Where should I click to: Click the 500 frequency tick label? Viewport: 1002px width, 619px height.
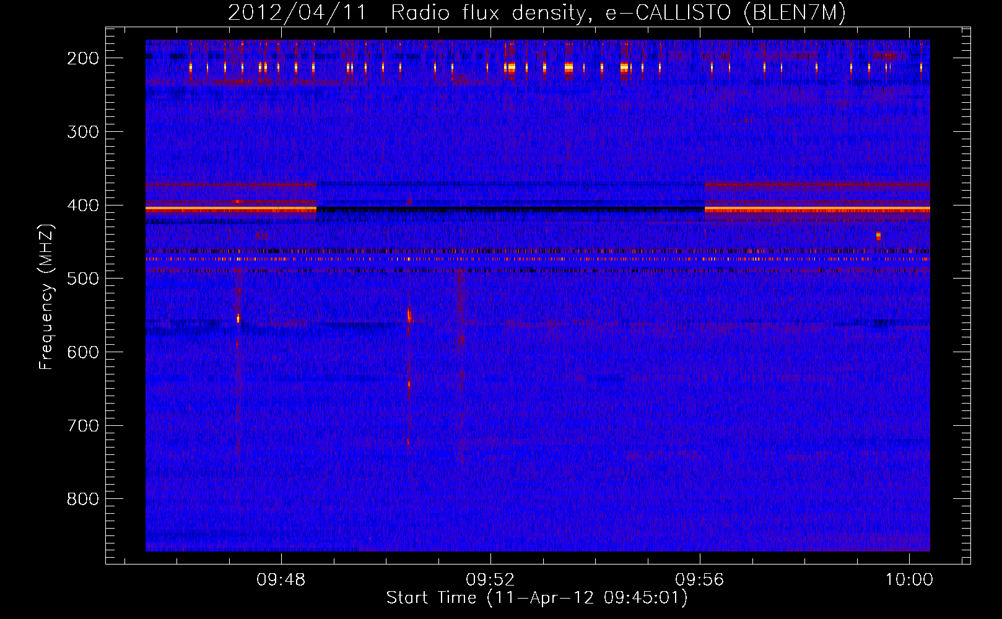[83, 279]
